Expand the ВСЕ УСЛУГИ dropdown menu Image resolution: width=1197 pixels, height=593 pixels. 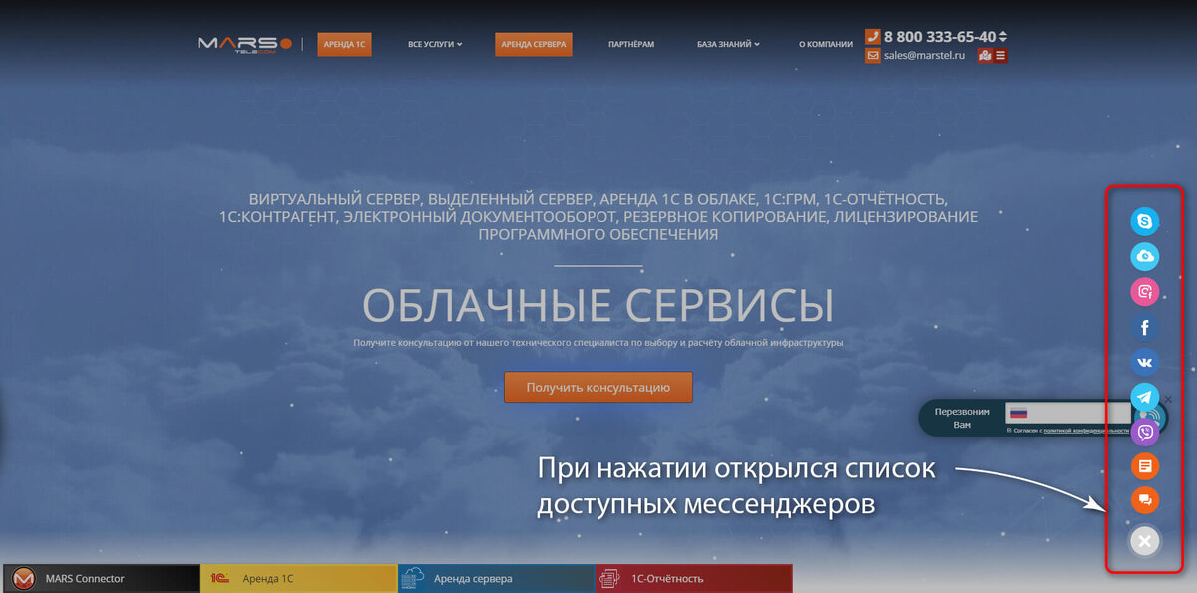(x=435, y=44)
